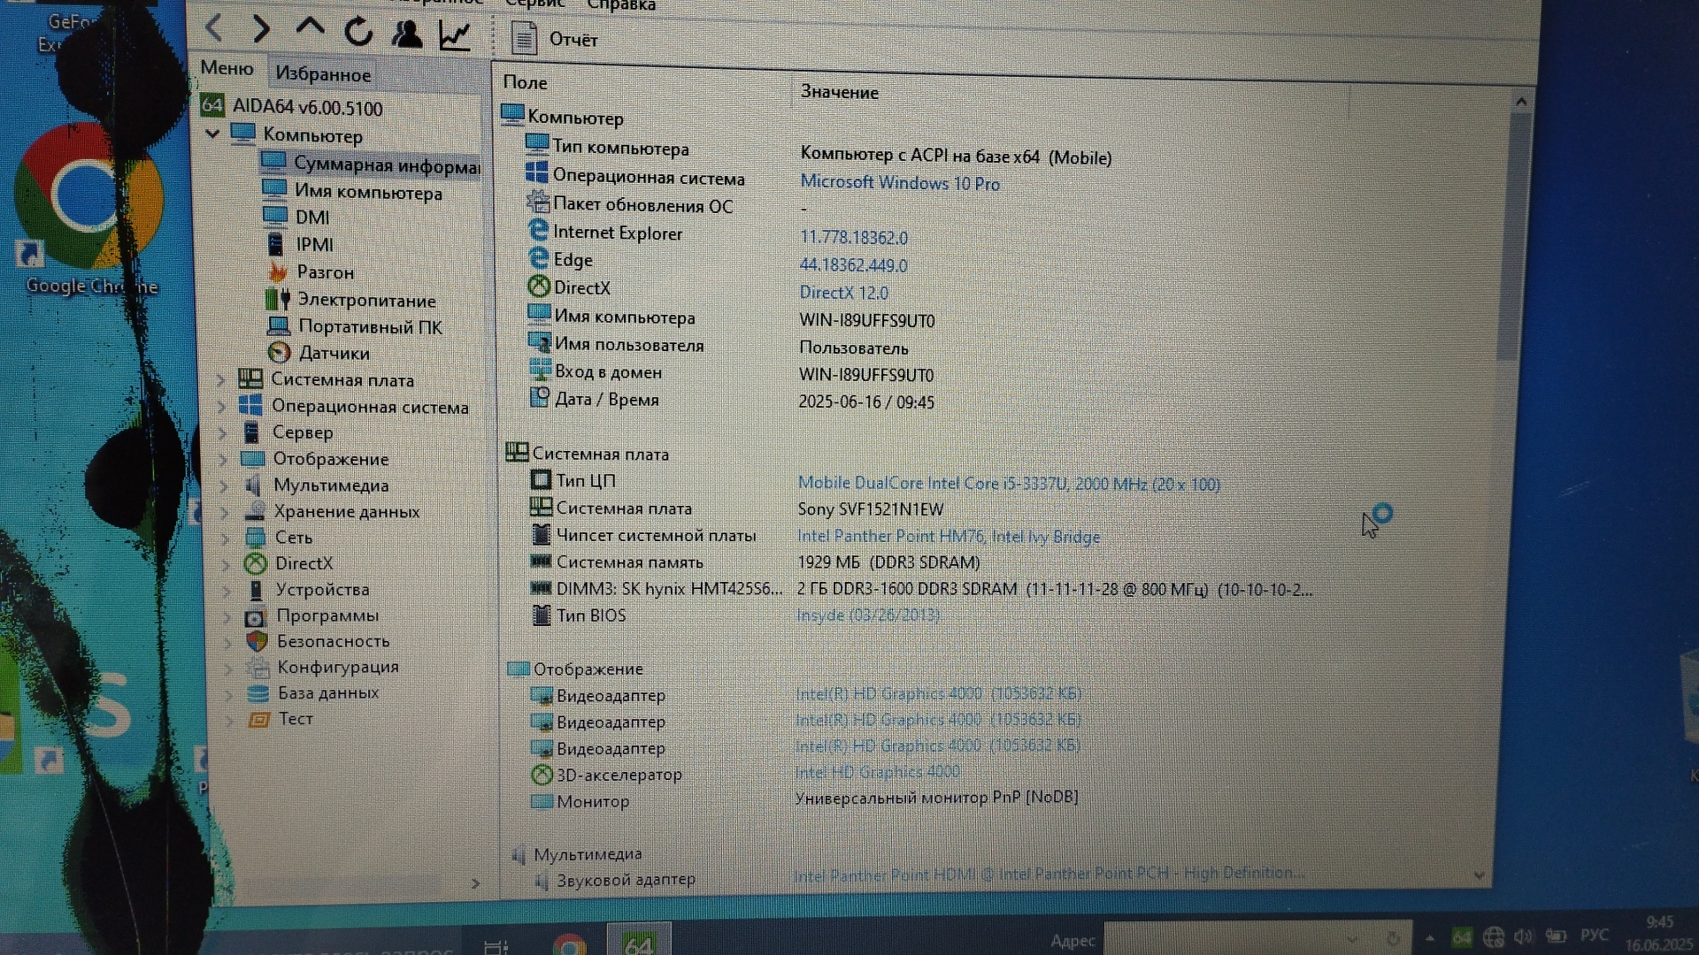This screenshot has width=1699, height=955.
Task: Click the Up level arrow icon
Action: [310, 27]
